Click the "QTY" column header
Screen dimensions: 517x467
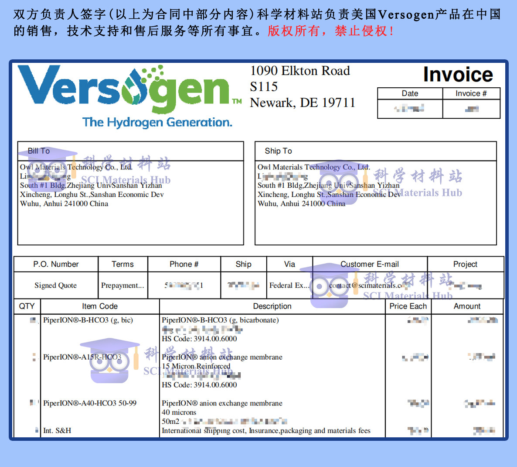tap(27, 306)
